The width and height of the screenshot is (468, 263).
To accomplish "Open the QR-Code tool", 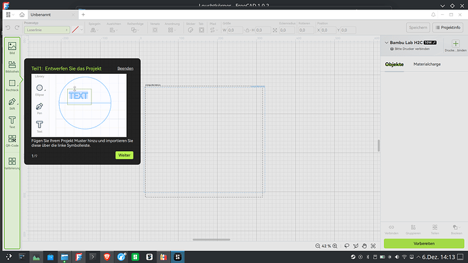I will click(12, 140).
